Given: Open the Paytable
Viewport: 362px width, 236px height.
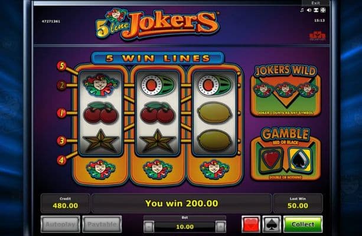Looking at the screenshot, I should tap(102, 224).
